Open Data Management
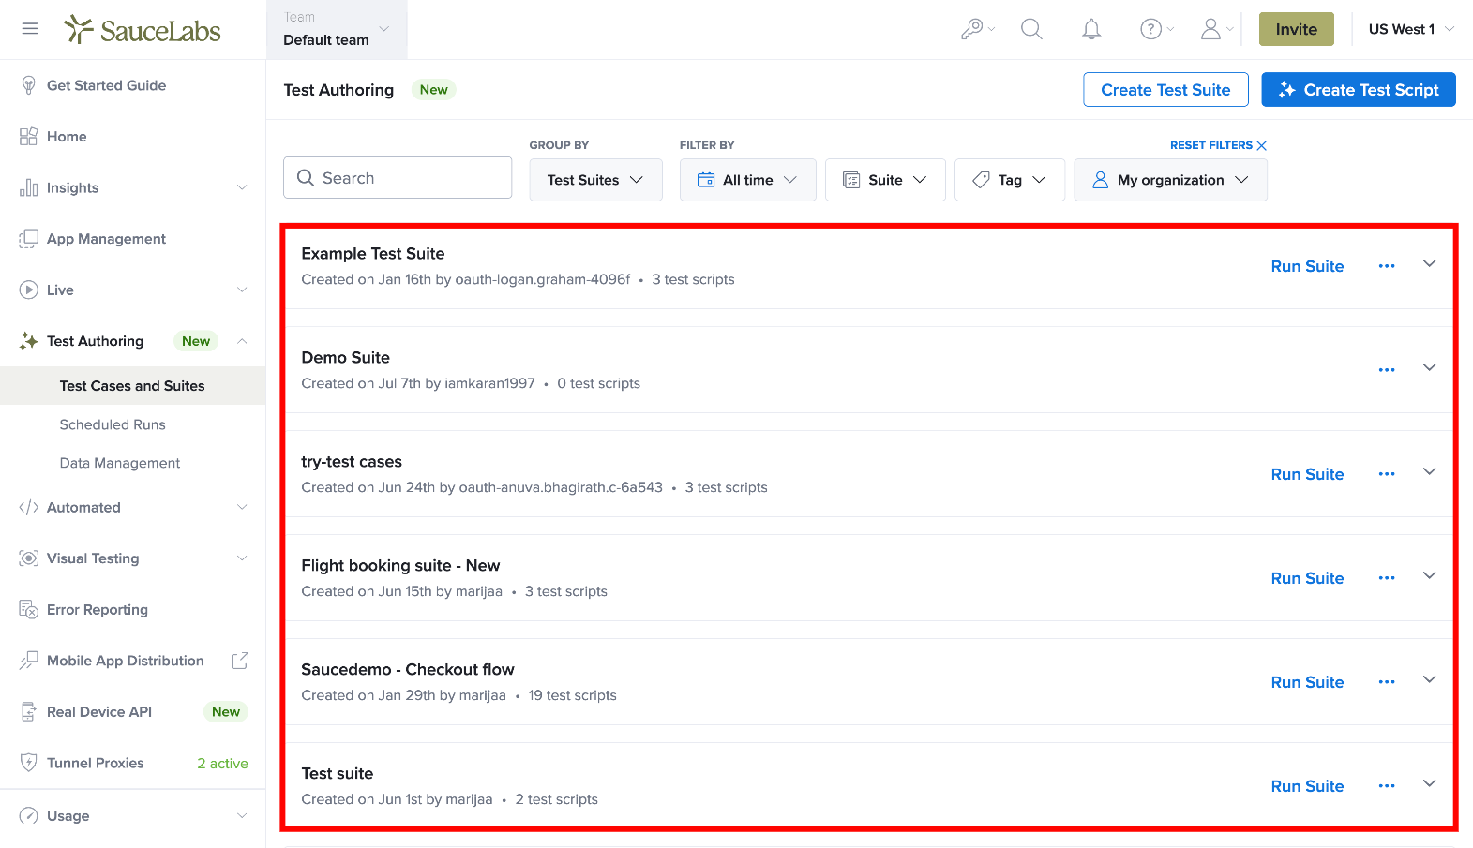The height and width of the screenshot is (848, 1473). coord(120,463)
